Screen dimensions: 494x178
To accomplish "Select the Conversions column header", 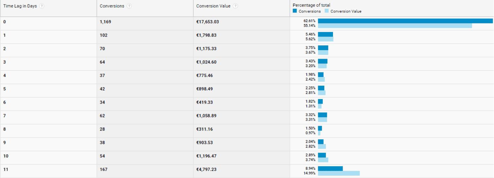I will [x=112, y=6].
